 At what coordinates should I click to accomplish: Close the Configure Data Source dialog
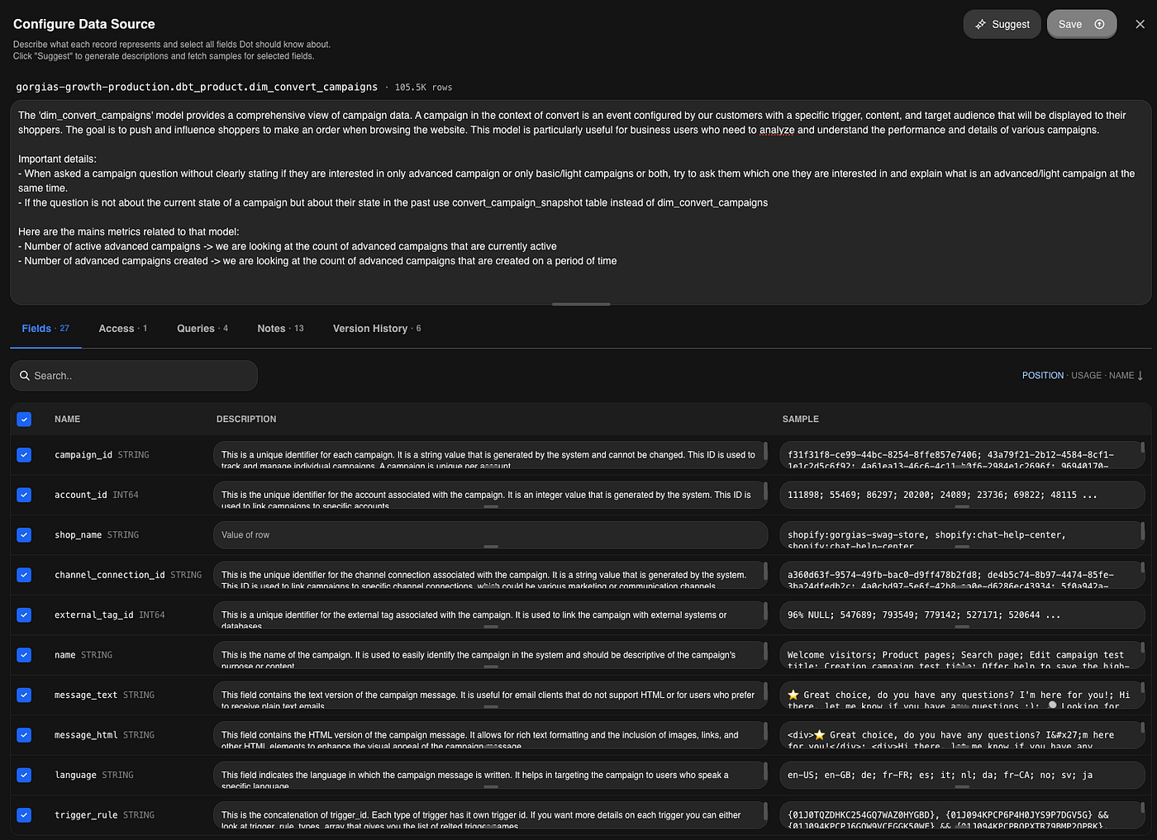[x=1140, y=24]
